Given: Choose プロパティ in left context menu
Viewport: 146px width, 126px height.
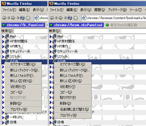Looking at the screenshot, I should click(23, 109).
